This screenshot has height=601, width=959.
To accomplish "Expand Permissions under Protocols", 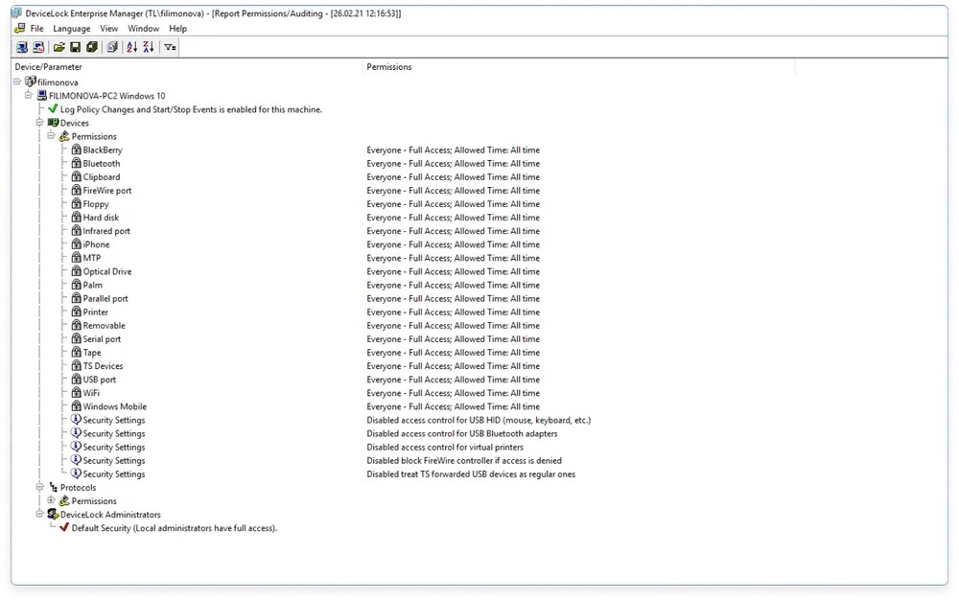I will (x=52, y=500).
